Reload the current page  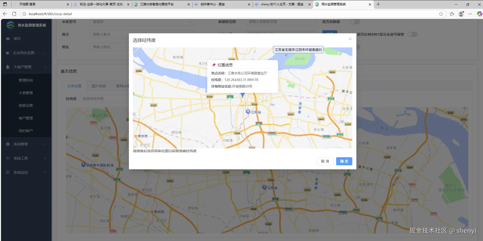point(14,14)
